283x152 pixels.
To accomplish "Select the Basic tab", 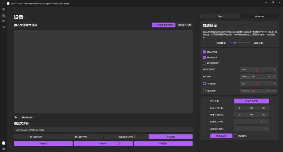I will [220, 16].
